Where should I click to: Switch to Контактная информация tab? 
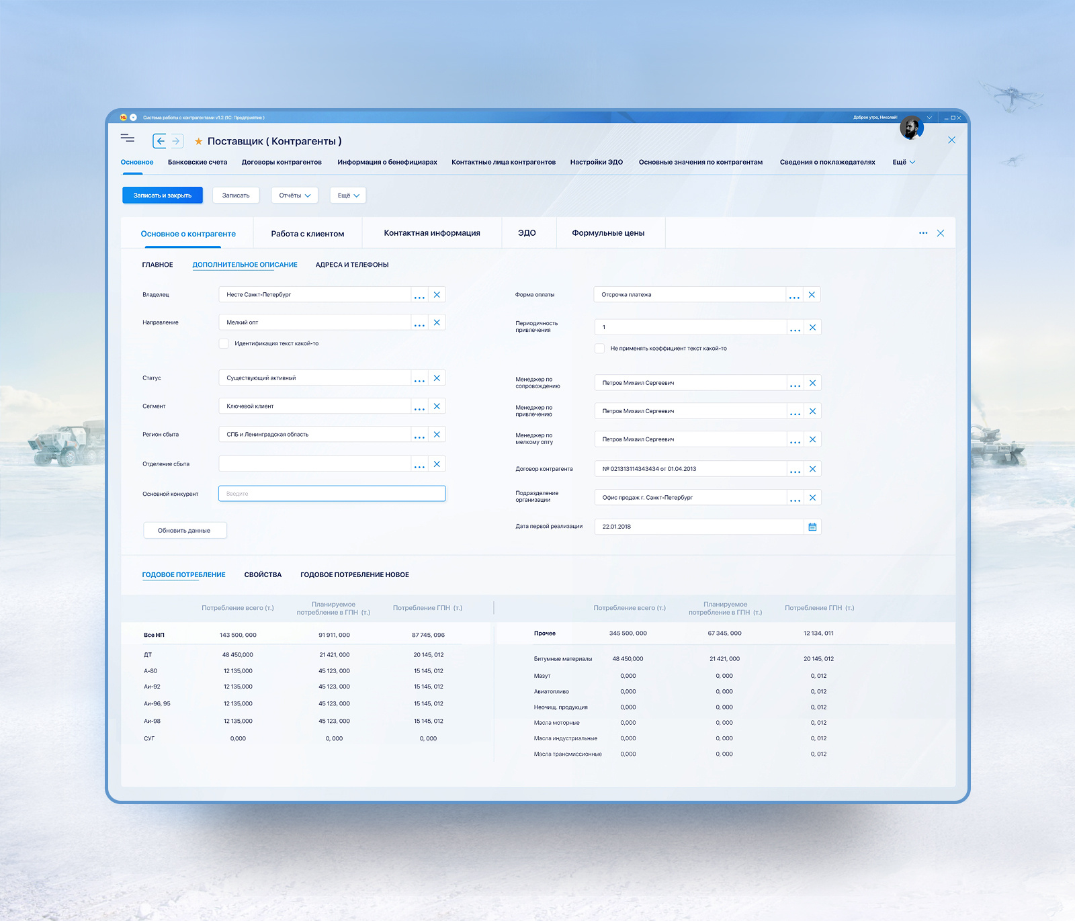point(432,233)
